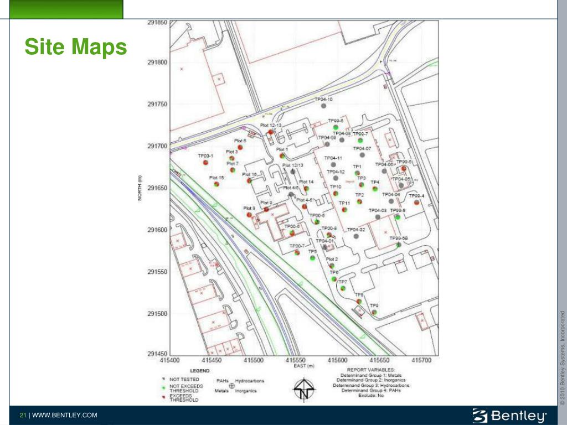
Task: Click the 'PAHs' legend quadrant label
Action: pos(223,381)
